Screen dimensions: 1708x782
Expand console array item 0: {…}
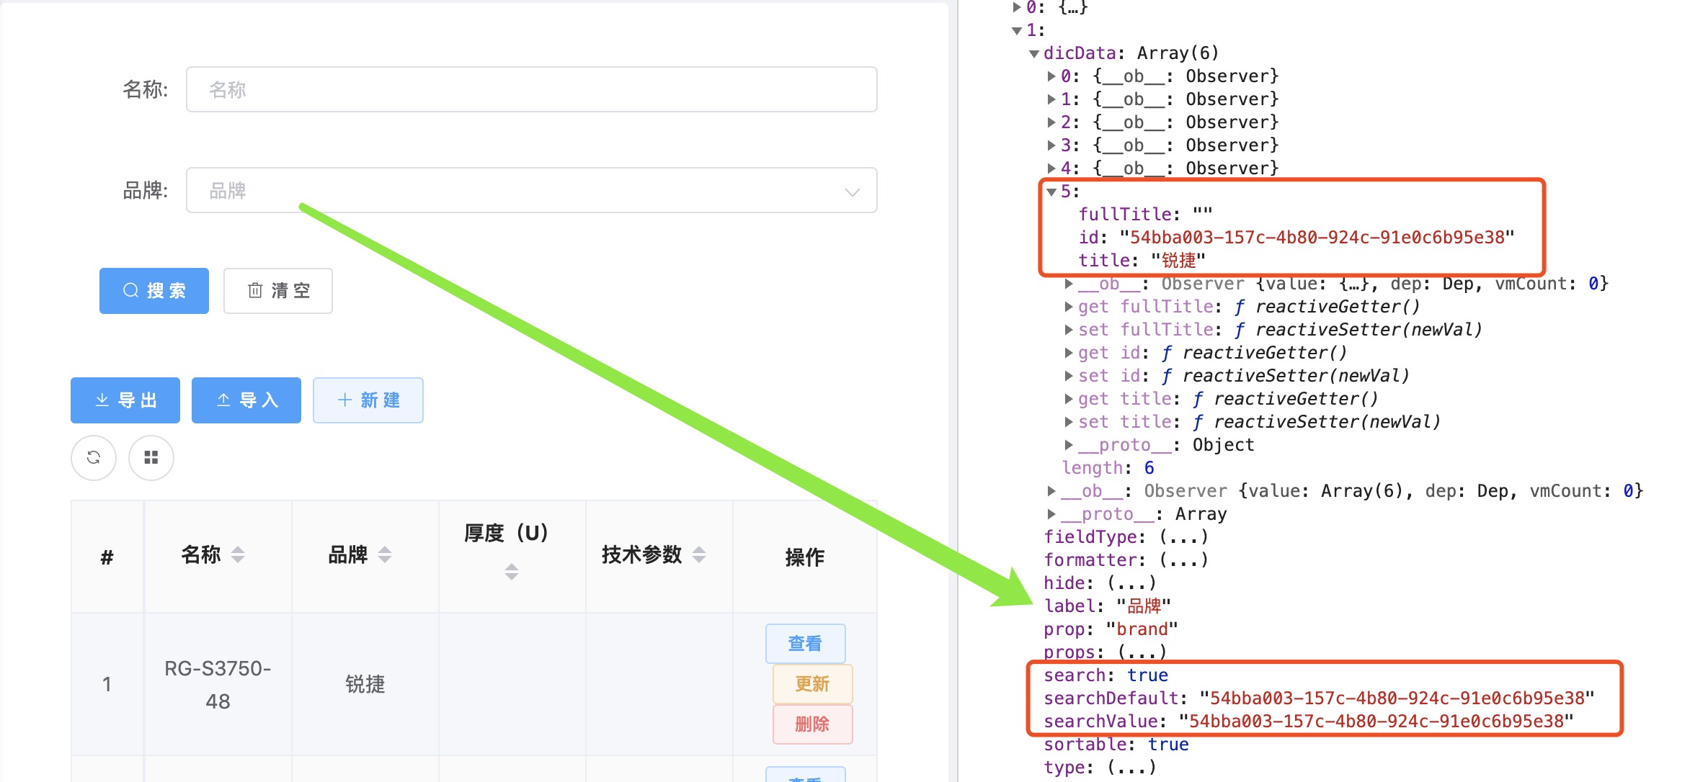(1017, 7)
